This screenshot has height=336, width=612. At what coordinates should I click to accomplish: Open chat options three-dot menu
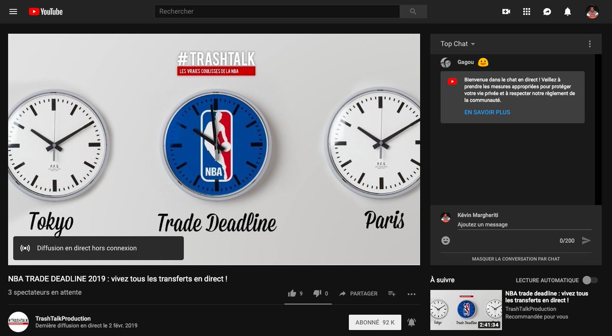[x=590, y=44]
